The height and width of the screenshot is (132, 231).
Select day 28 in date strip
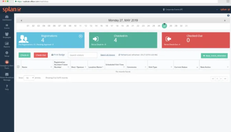[x=171, y=26]
